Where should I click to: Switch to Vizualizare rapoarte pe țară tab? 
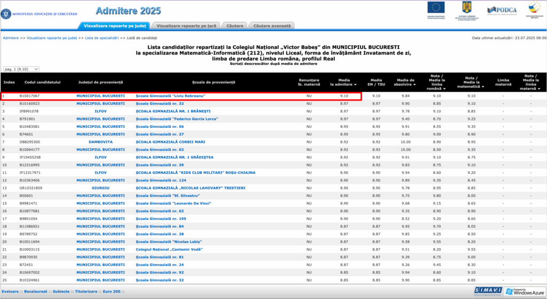point(187,25)
